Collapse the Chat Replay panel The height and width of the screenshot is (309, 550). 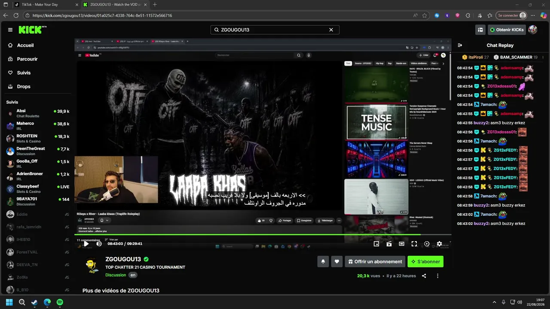[460, 45]
